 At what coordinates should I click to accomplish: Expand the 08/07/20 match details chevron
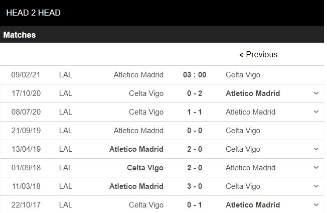316,112
